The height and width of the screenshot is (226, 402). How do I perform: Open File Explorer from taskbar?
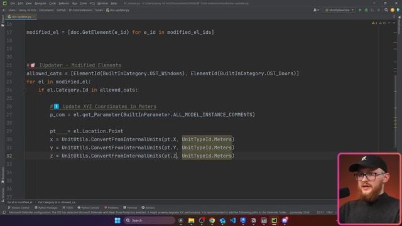[191, 220]
